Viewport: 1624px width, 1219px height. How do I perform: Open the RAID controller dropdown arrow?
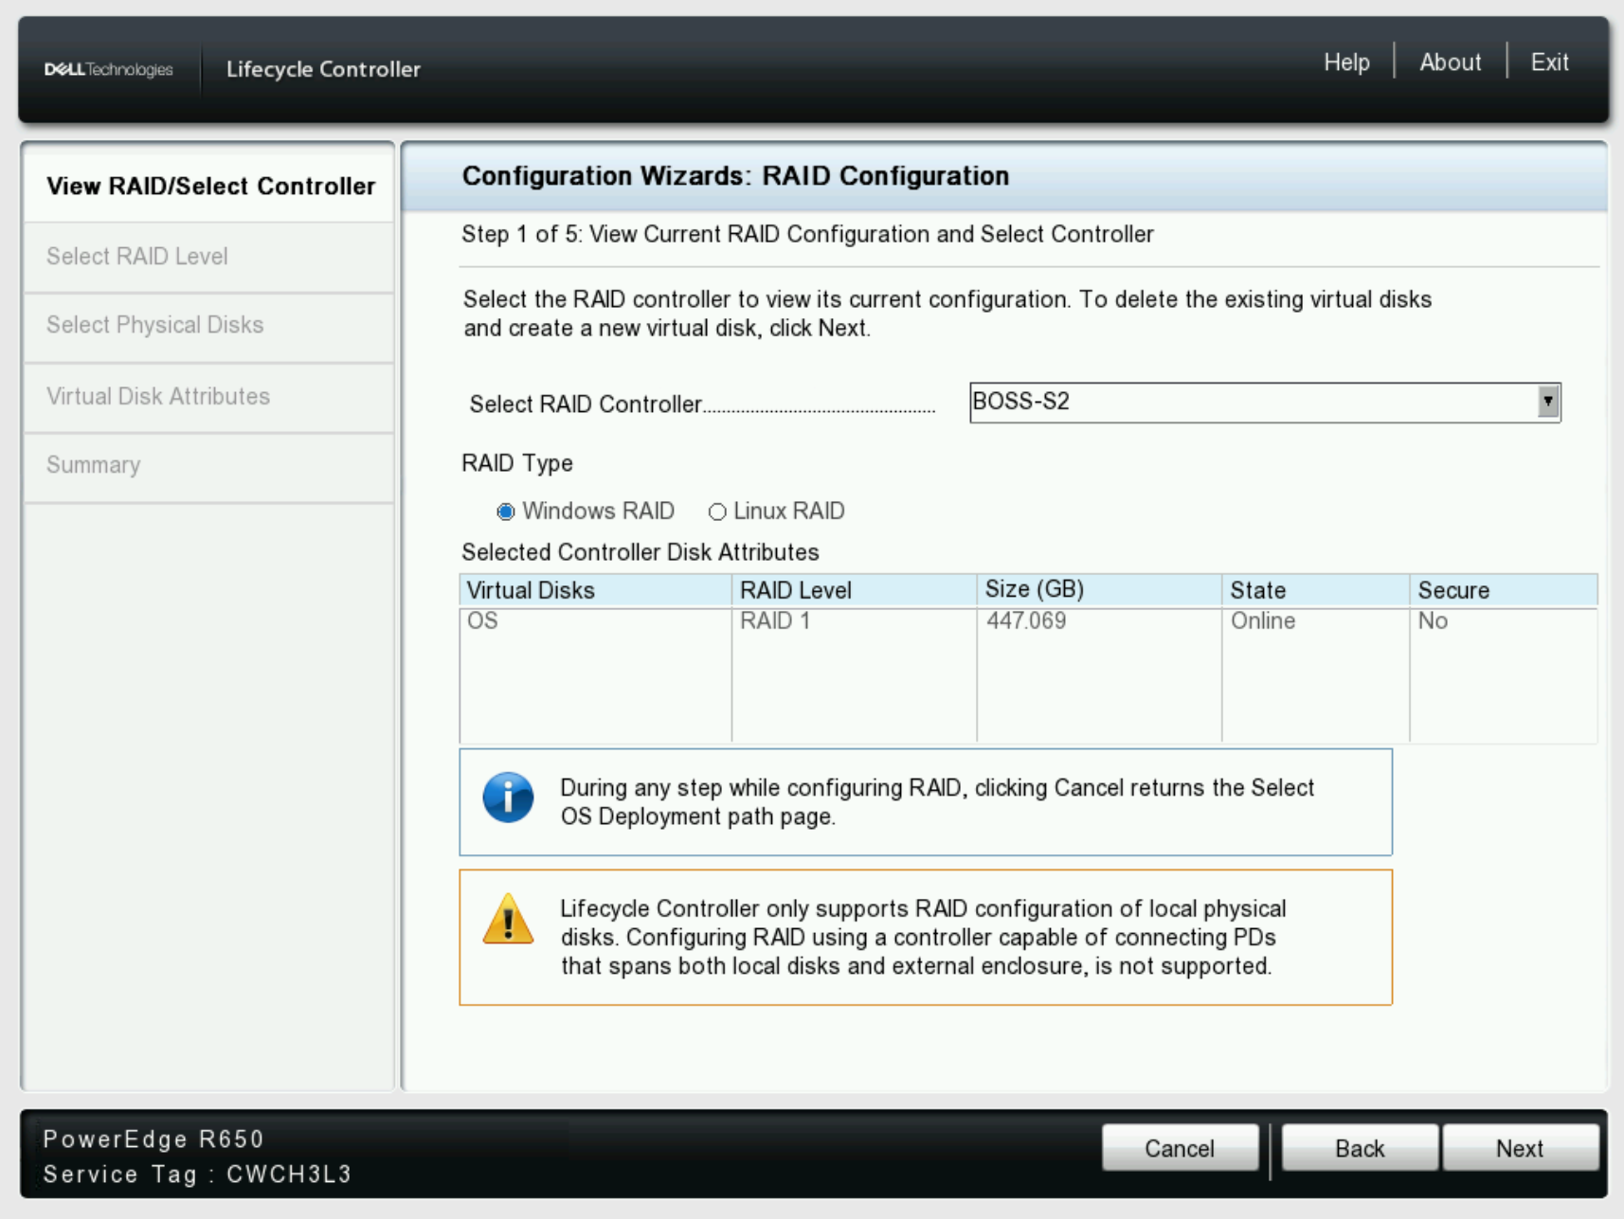[x=1547, y=402]
